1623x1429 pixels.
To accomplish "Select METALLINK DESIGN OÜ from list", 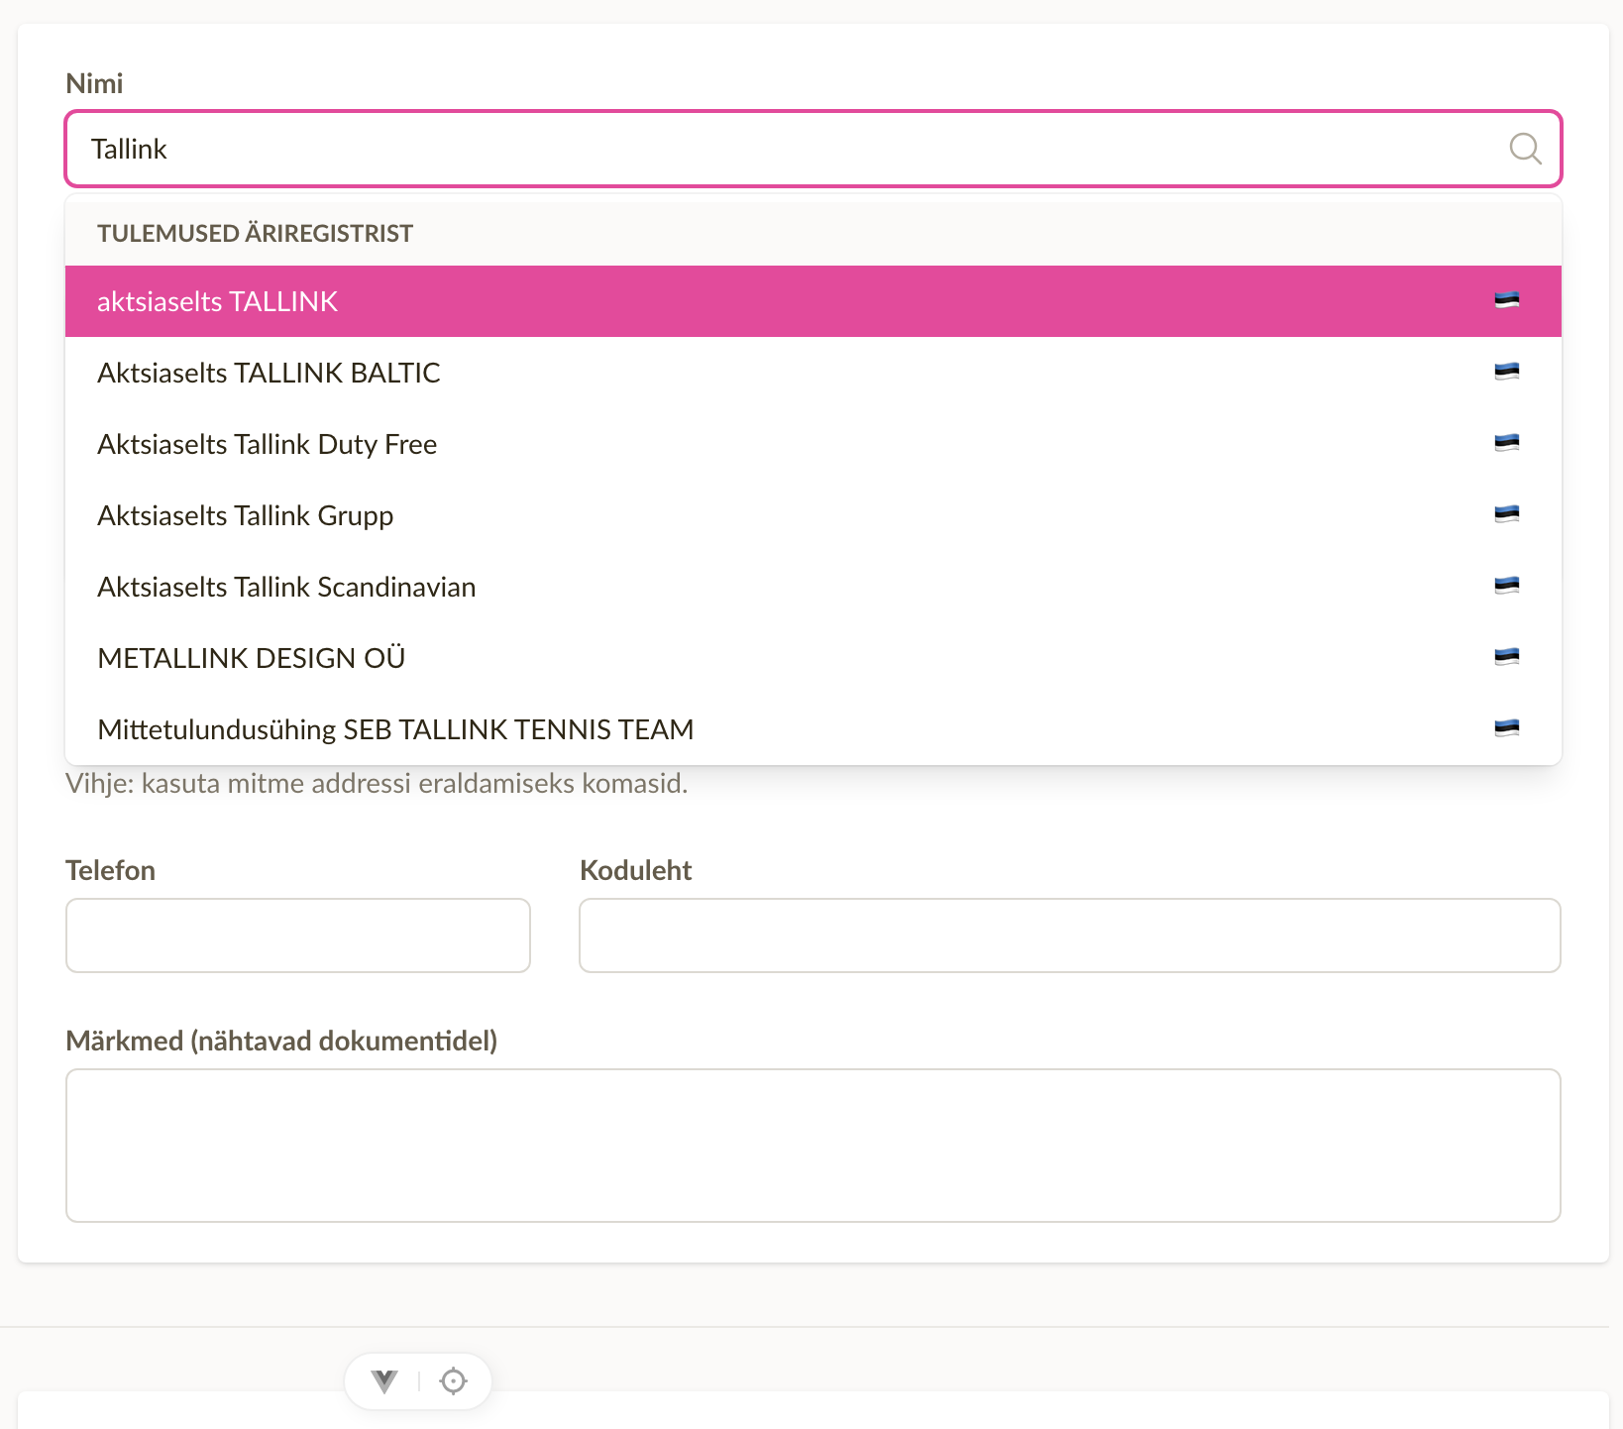I will click(813, 658).
